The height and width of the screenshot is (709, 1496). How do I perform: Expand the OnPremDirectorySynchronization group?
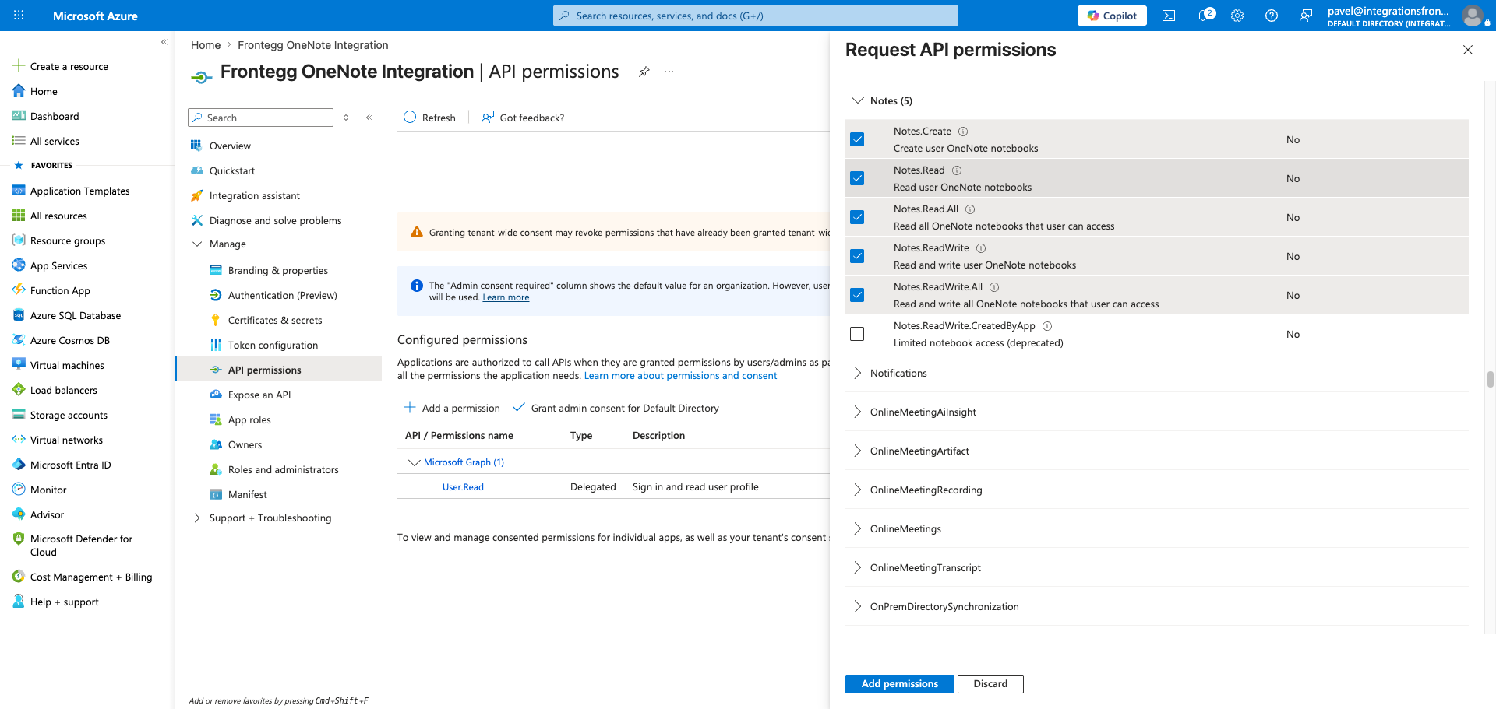pos(858,606)
